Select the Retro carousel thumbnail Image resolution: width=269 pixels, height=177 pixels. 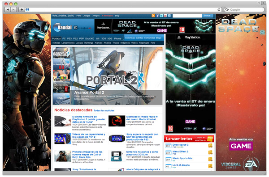point(61,99)
